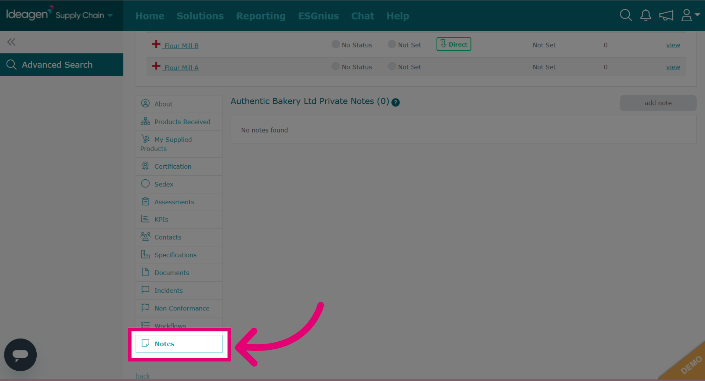The width and height of the screenshot is (705, 381).
Task: Open user account menu
Action: 690,15
